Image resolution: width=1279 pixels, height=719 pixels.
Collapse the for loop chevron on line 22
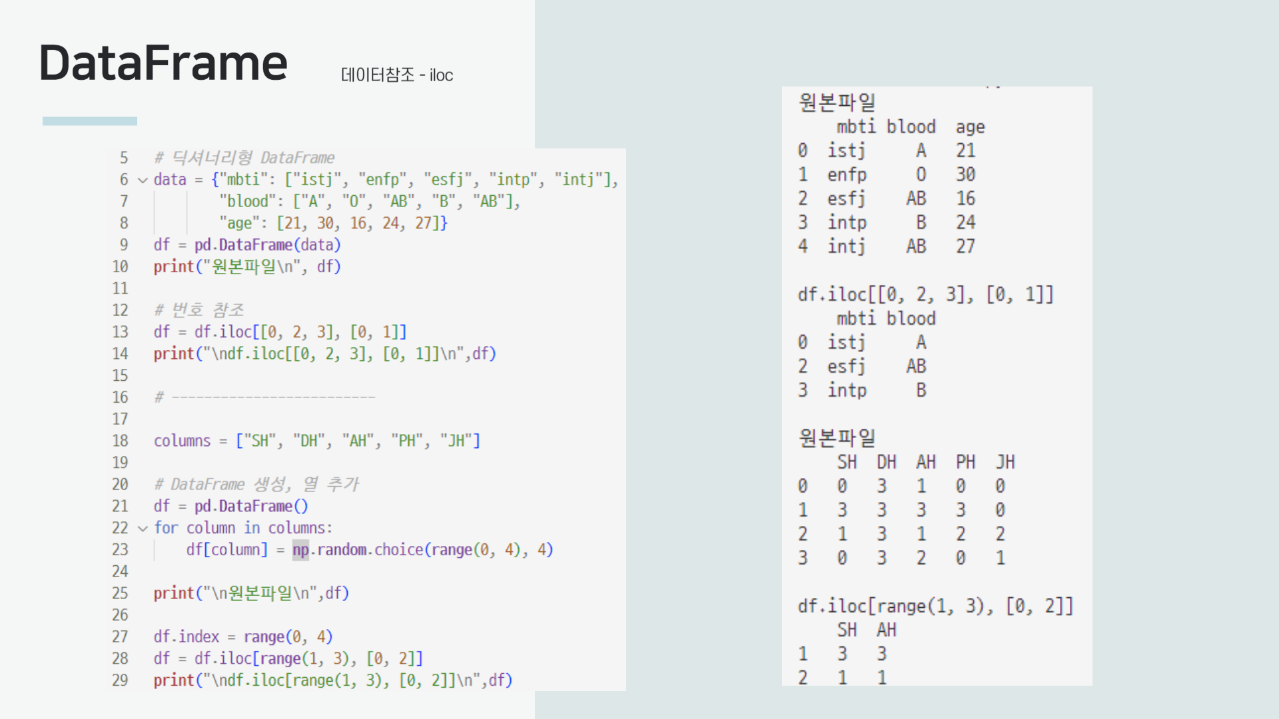tap(143, 529)
